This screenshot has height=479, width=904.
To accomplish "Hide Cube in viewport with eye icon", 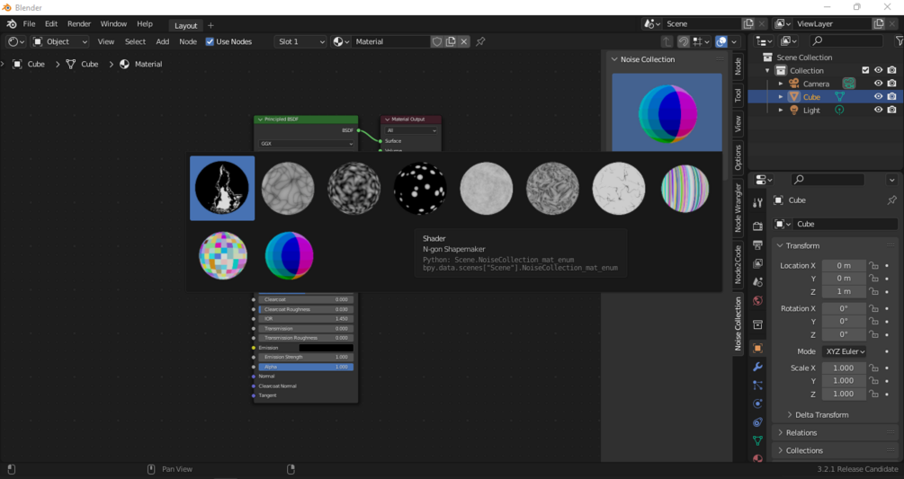I will click(x=878, y=97).
